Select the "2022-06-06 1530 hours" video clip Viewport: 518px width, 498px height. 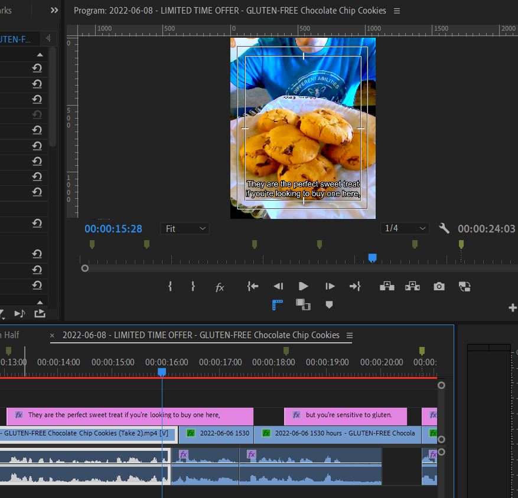[337, 435]
